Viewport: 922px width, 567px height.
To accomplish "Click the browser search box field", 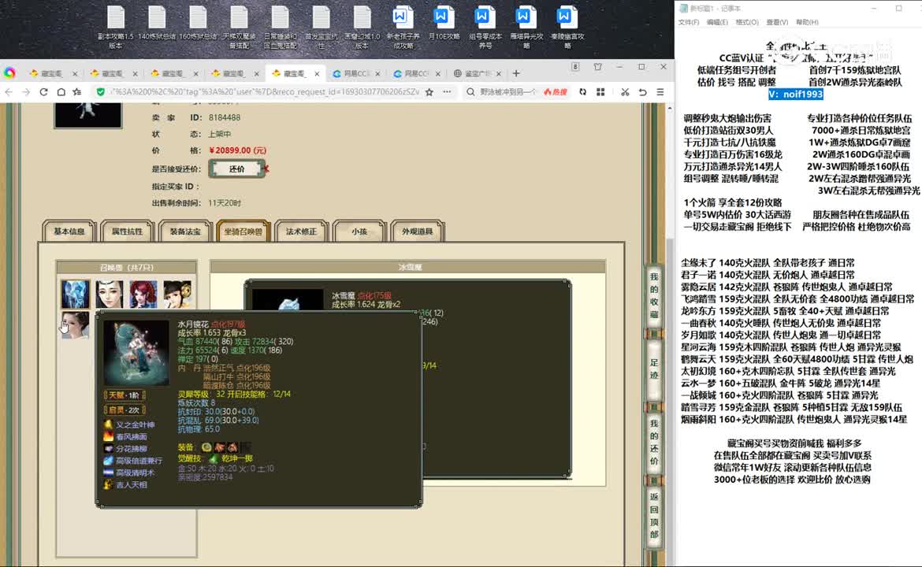I will click(x=507, y=92).
